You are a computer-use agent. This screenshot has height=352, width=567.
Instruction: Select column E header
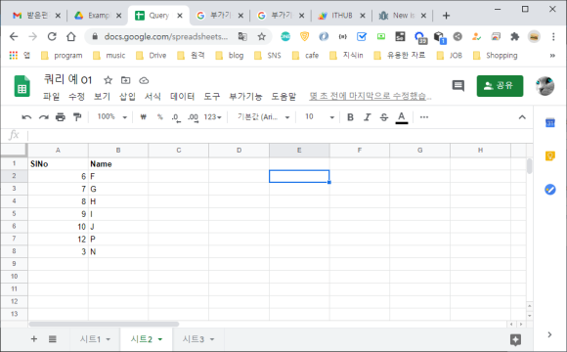tap(299, 151)
